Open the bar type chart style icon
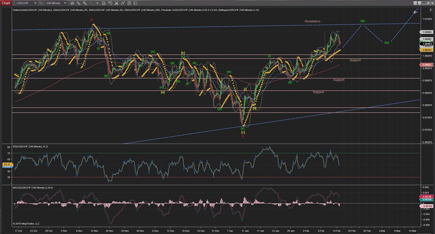Image resolution: width=435 pixels, height=234 pixels. click(72, 3)
